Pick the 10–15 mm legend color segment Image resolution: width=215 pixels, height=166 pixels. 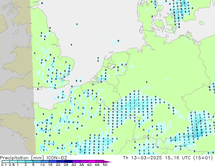pyautogui.click(x=45, y=162)
